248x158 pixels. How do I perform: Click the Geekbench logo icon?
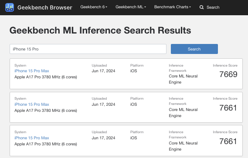click(10, 7)
